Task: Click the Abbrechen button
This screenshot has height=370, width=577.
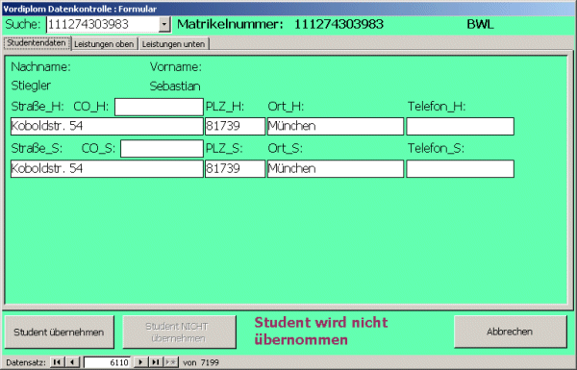Action: pyautogui.click(x=510, y=332)
